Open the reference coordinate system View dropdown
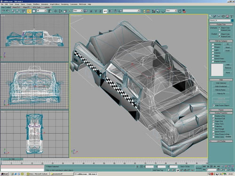This screenshot has width=235, height=176. click(x=78, y=11)
